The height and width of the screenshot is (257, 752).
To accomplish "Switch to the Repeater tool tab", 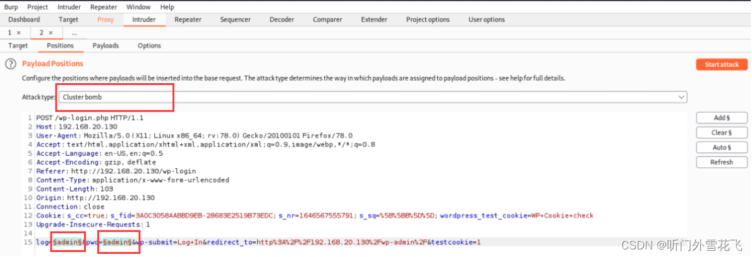I will pos(188,20).
